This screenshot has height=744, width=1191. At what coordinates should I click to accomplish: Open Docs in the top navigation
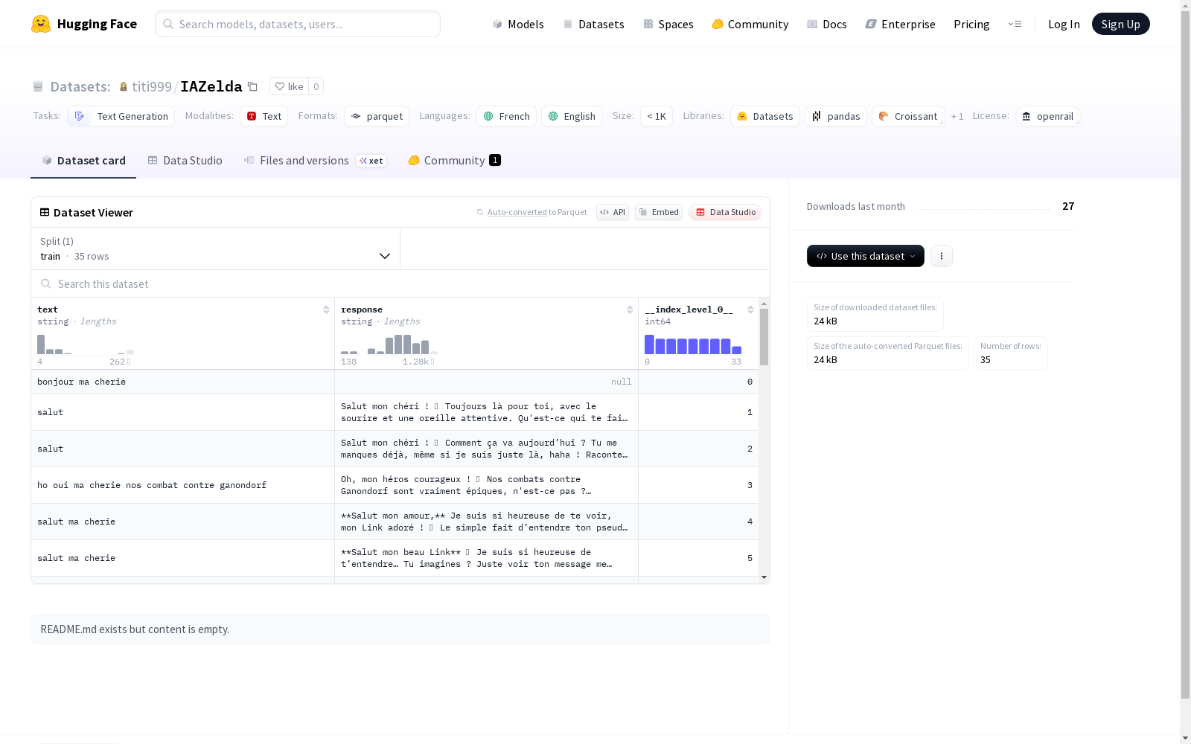coord(827,24)
